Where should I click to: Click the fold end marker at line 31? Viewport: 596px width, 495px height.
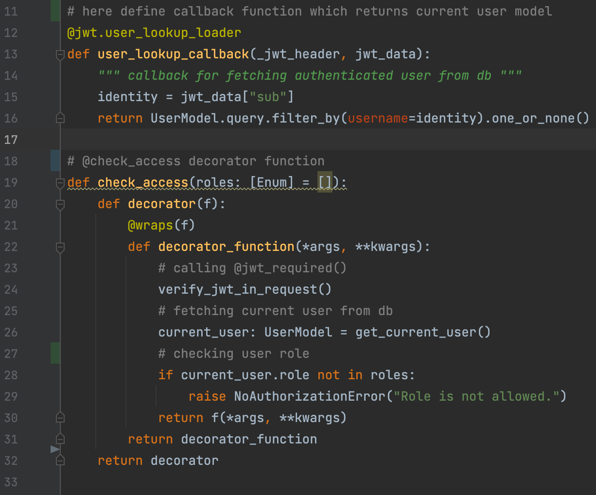[x=60, y=438]
